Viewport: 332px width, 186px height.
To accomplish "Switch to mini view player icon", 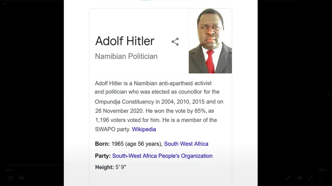I will coord(299,178).
